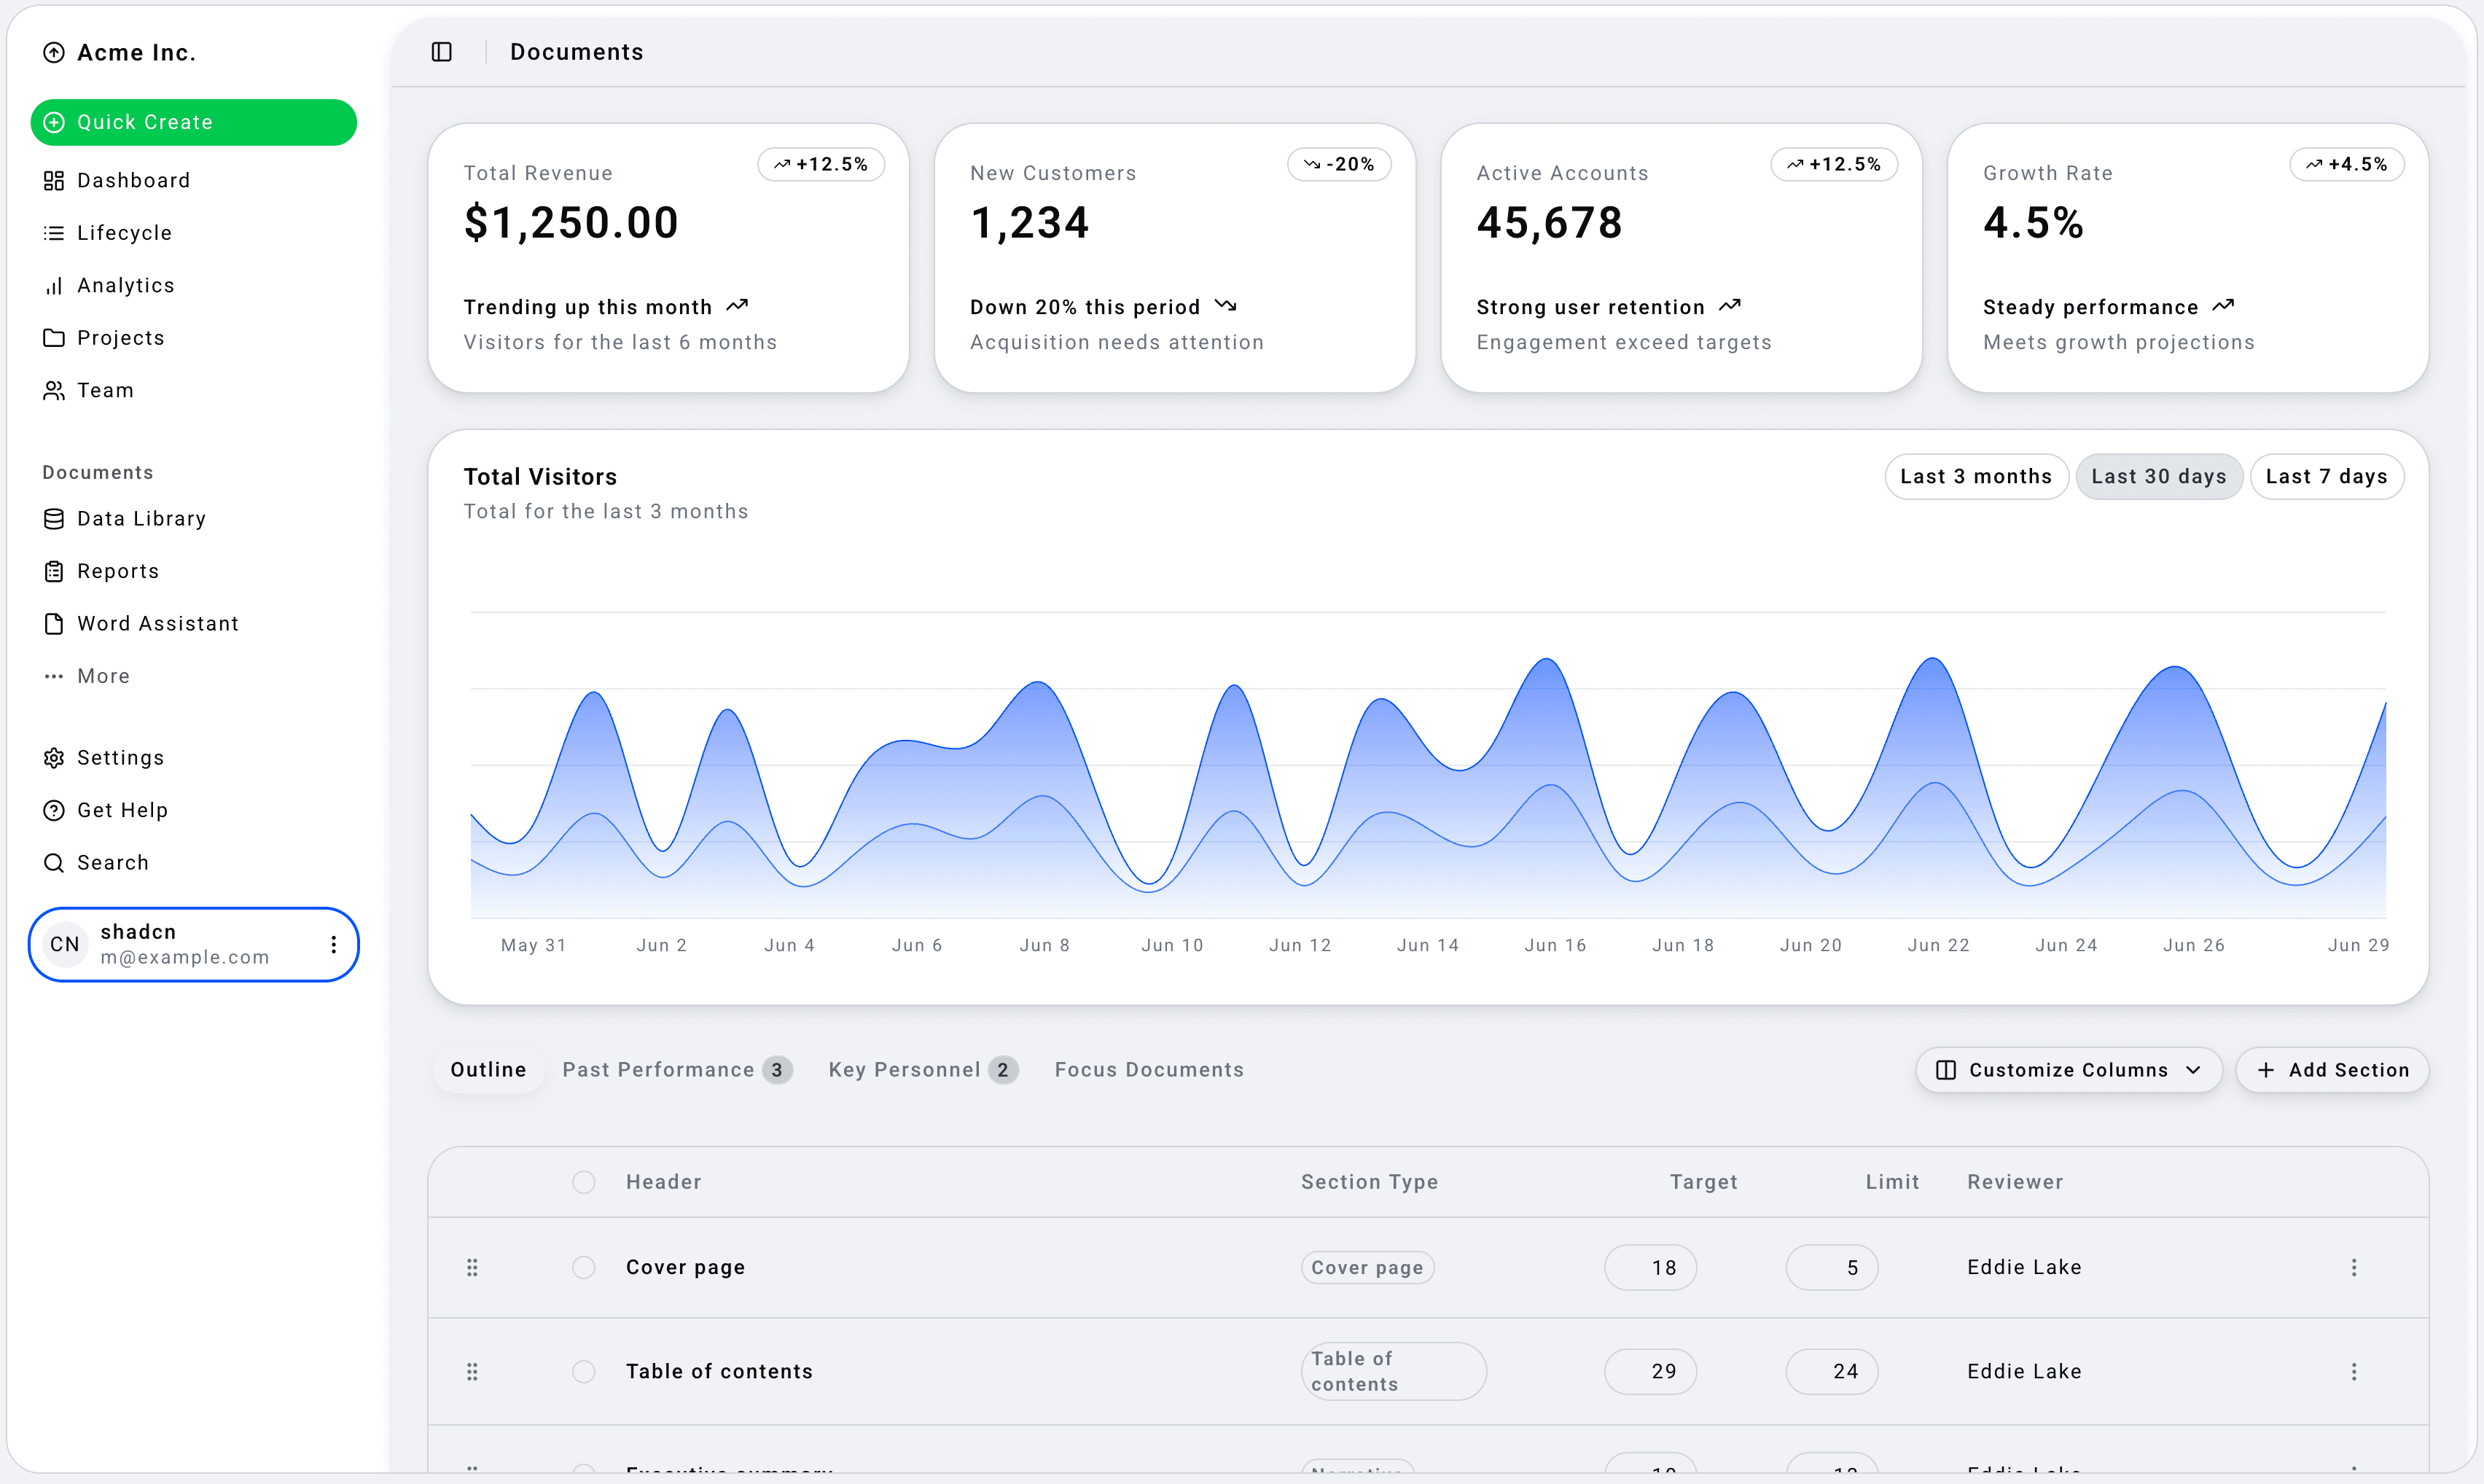Open the Data Library database icon
The height and width of the screenshot is (1484, 2484).
click(x=54, y=519)
